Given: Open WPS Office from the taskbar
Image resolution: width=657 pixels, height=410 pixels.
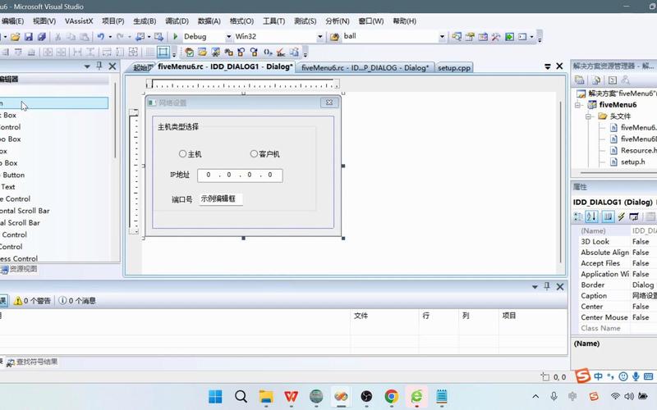Looking at the screenshot, I should (291, 396).
